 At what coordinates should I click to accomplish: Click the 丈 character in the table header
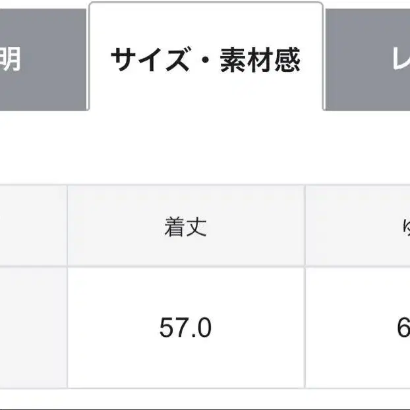click(x=196, y=227)
